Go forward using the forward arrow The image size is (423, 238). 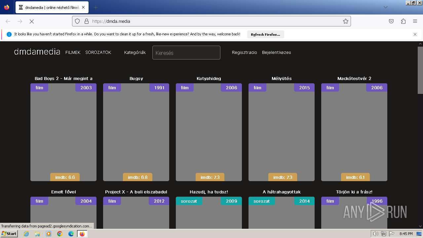pos(20,21)
